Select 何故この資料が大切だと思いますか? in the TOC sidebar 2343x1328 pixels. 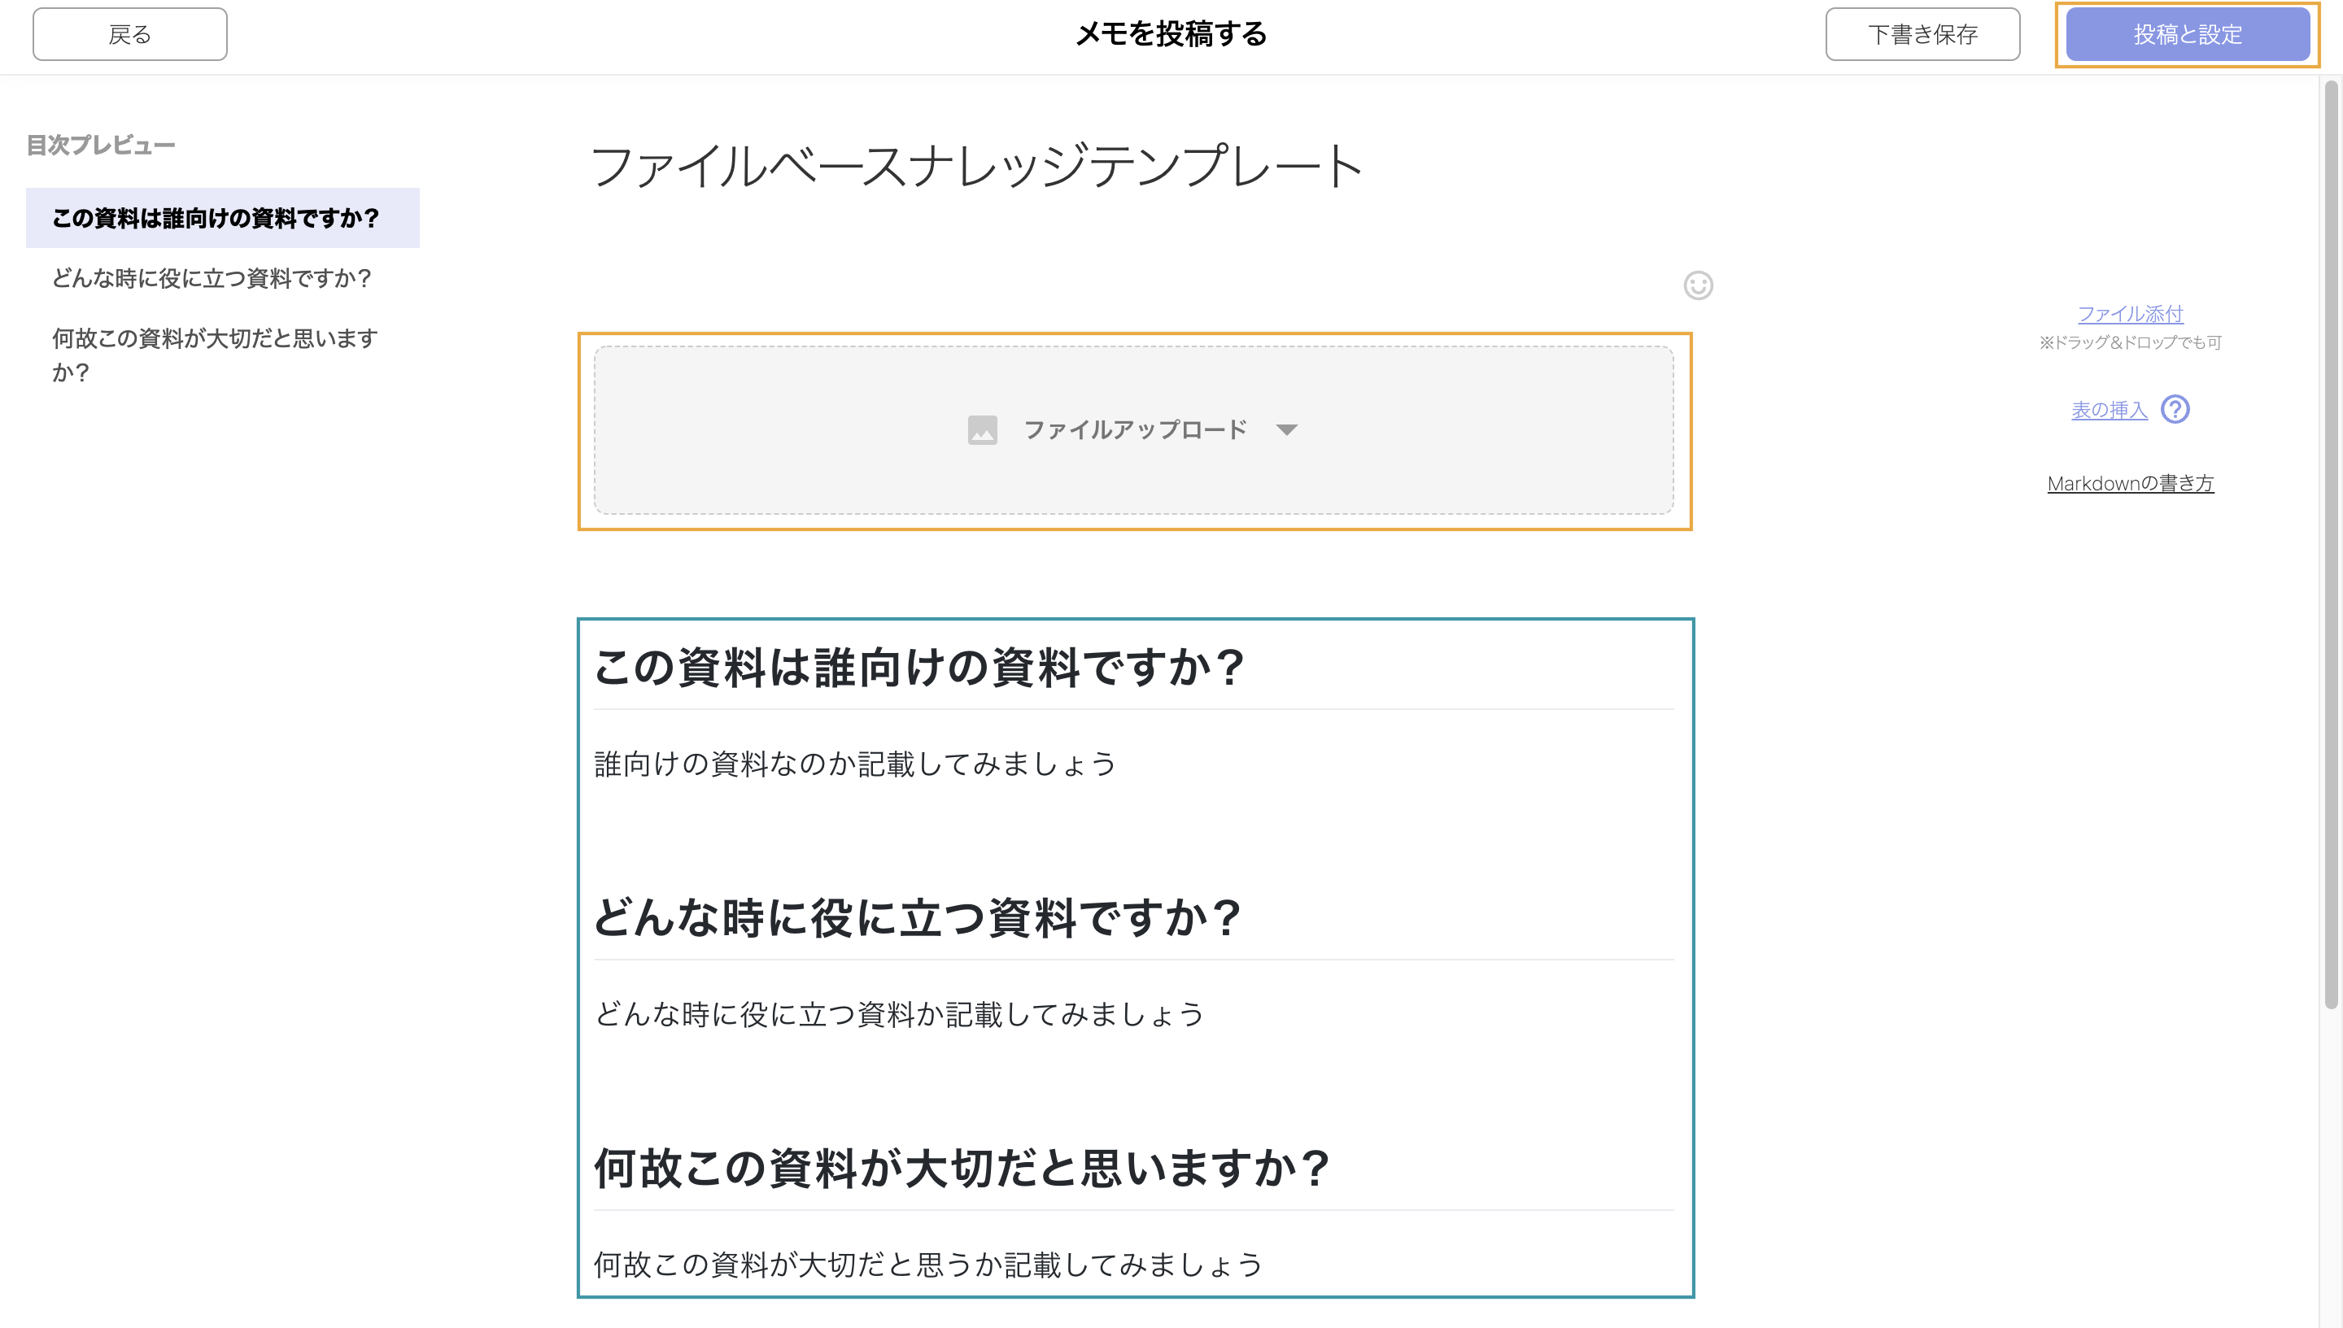[216, 355]
